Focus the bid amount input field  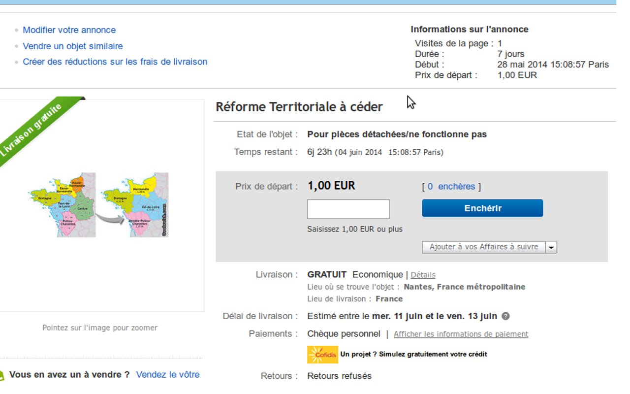tap(348, 209)
